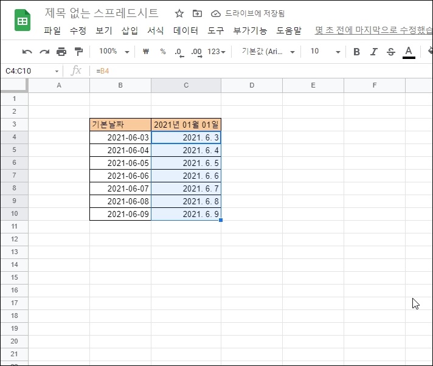Activate the paint format tool

78,52
